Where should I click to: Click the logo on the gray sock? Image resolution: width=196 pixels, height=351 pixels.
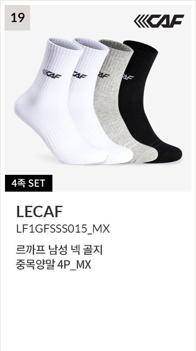point(104,75)
